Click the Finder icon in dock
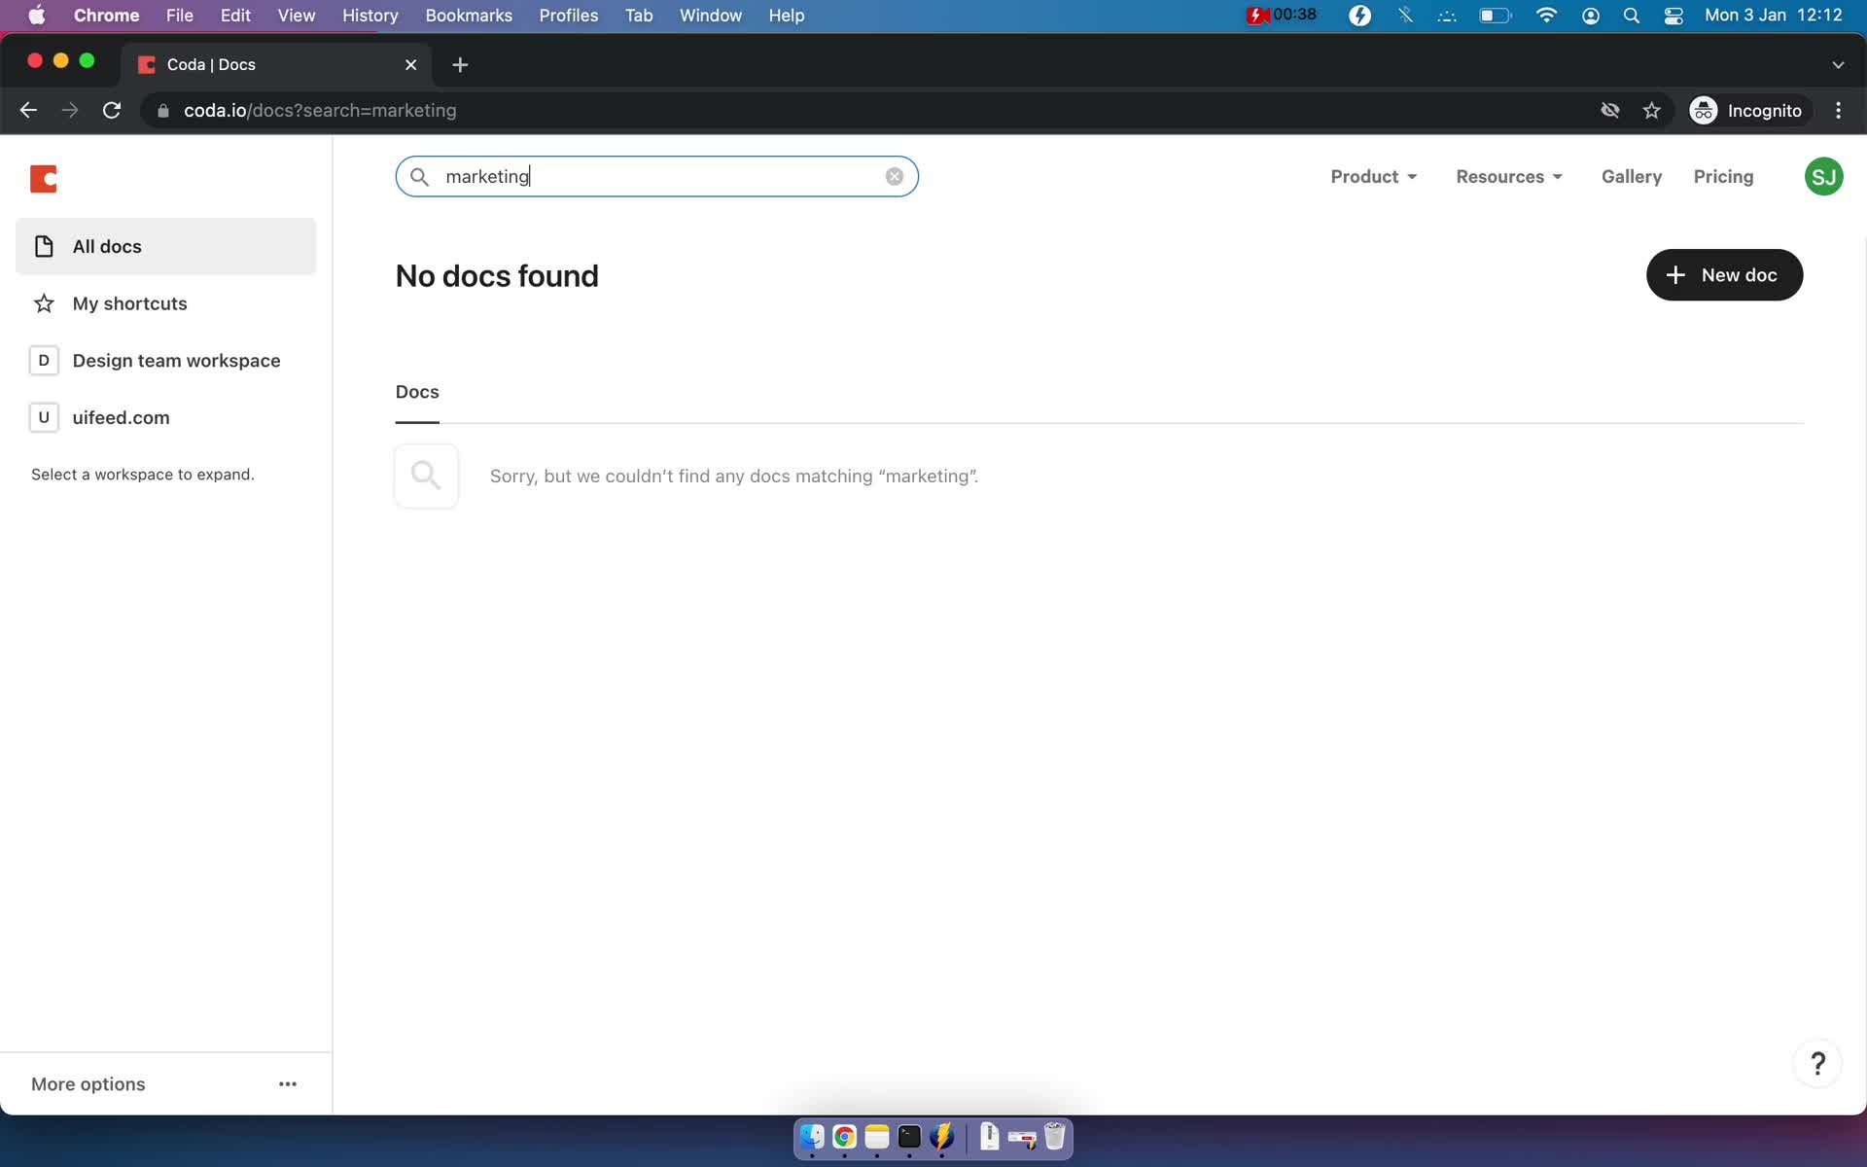 pyautogui.click(x=811, y=1136)
